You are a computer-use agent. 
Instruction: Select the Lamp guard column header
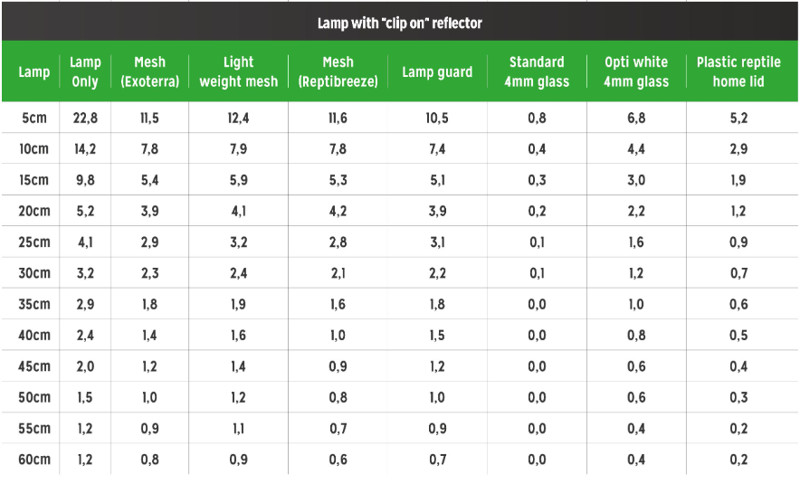(x=437, y=71)
